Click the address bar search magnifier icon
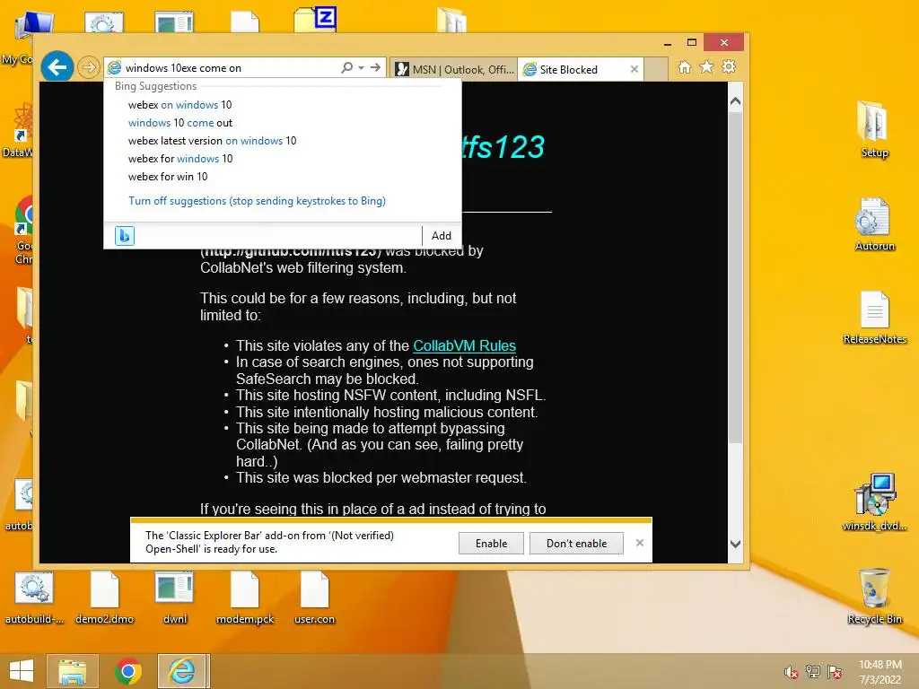This screenshot has height=689, width=919. (x=347, y=67)
